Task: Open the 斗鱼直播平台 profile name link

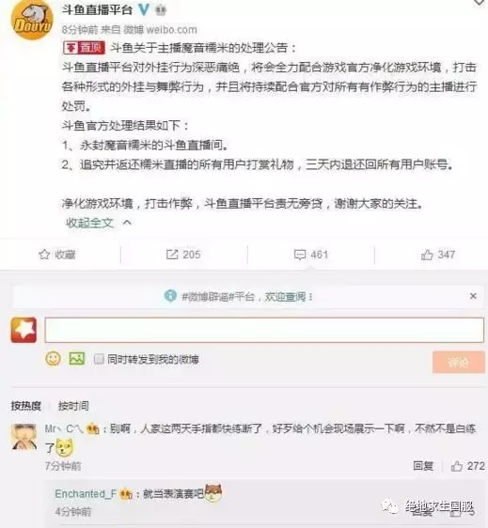Action: (x=97, y=9)
